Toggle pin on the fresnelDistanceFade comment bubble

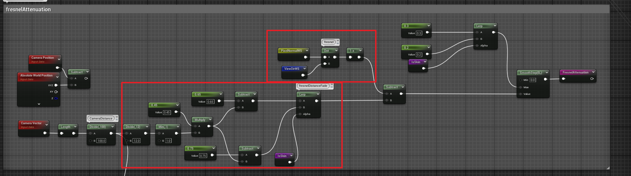coord(332,85)
